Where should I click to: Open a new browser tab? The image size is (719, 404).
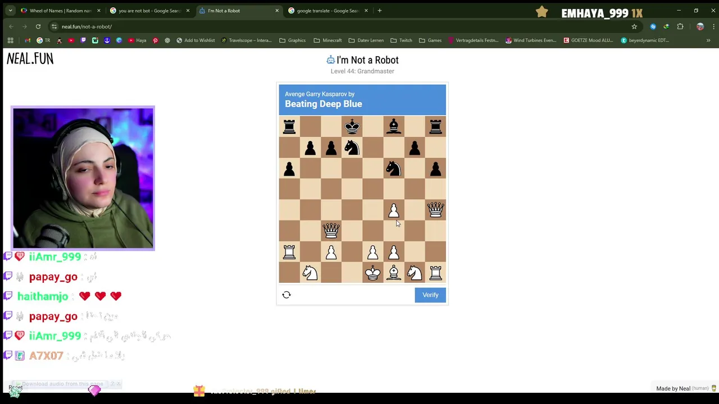(x=380, y=11)
